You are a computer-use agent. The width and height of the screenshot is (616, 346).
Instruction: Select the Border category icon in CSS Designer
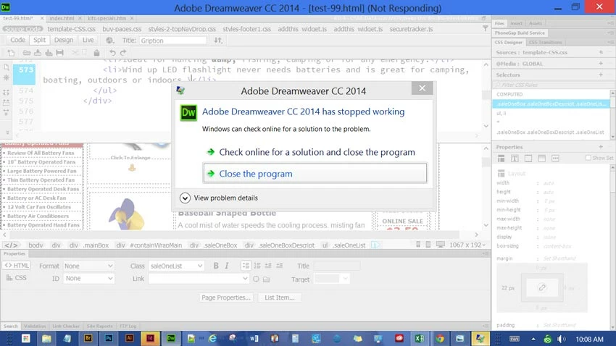528,159
